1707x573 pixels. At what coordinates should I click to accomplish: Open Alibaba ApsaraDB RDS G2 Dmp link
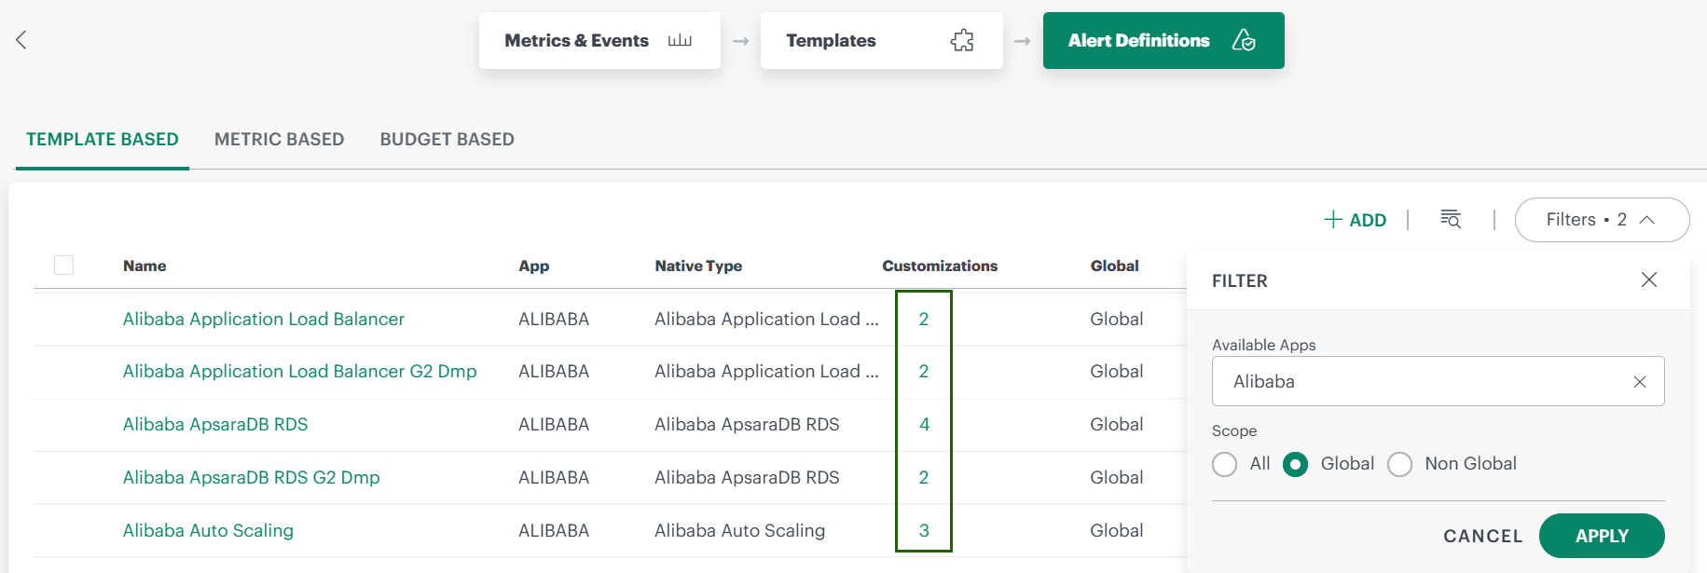click(x=252, y=477)
